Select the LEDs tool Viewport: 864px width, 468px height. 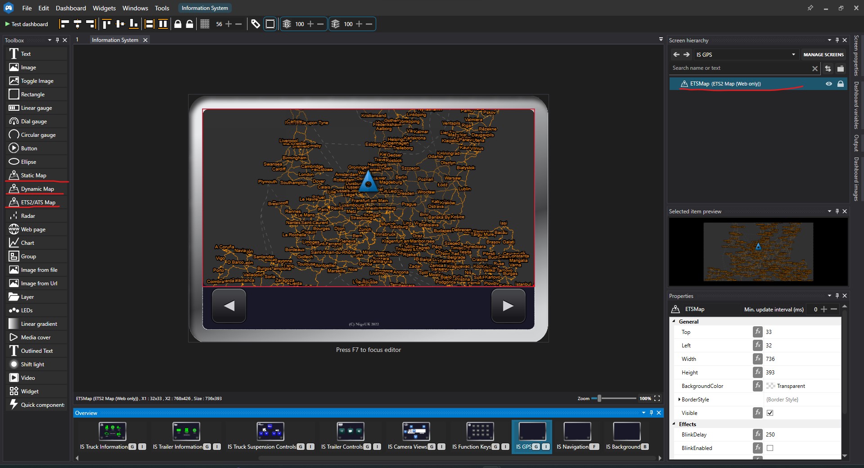click(x=37, y=310)
